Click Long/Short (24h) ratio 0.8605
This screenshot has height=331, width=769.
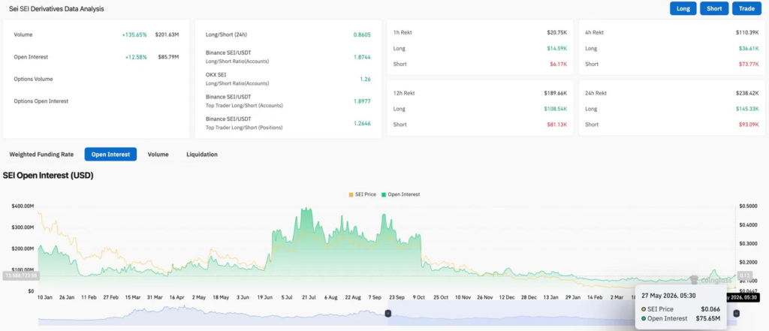362,35
